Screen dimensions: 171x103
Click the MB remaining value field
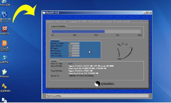click(x=74, y=51)
